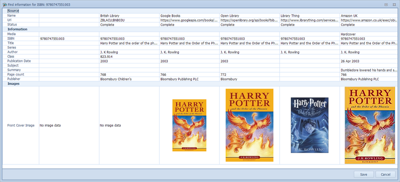
Task: Click the app icon in title bar
Action: [x=4, y=4]
